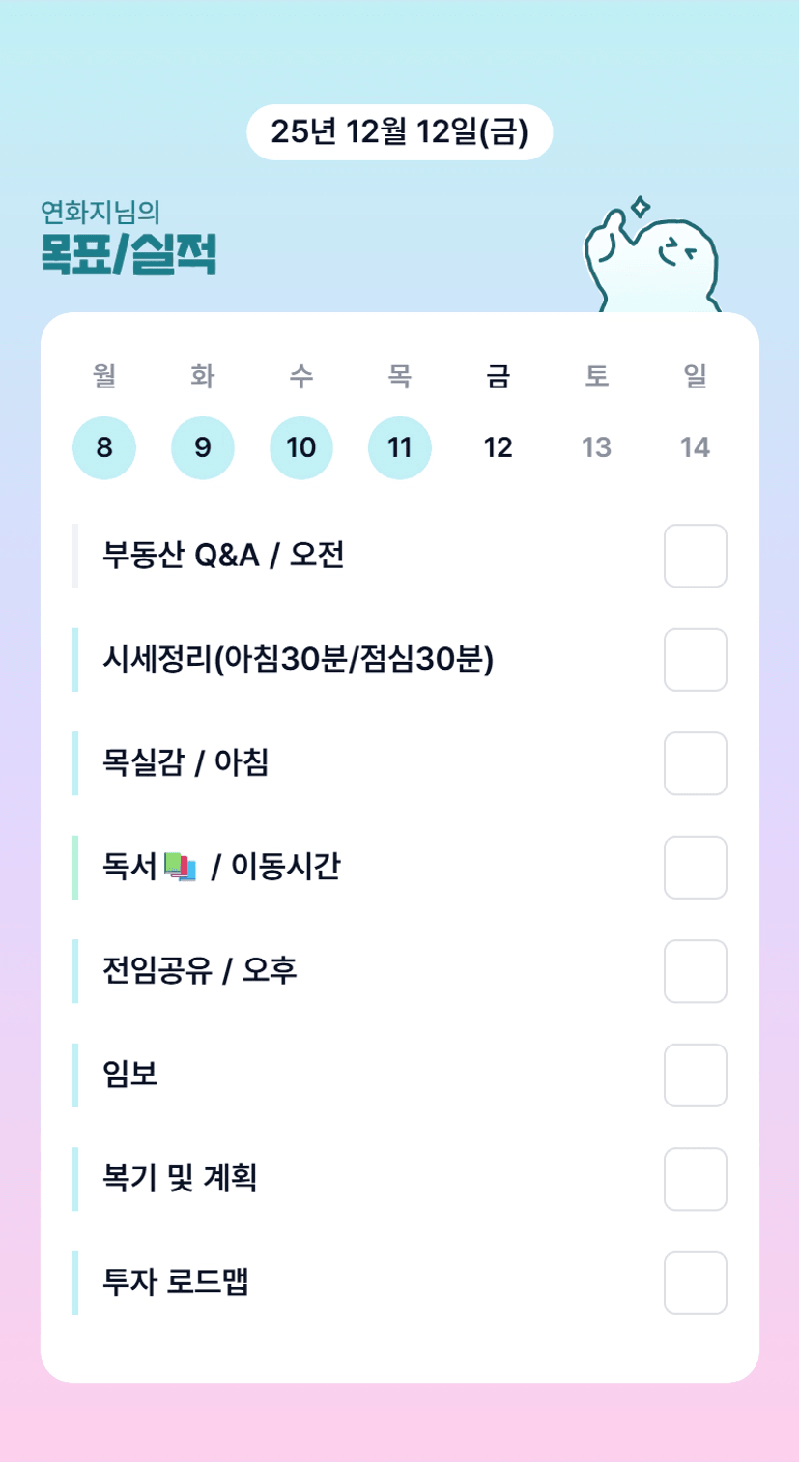
Task: Check the 임보 task box
Action: click(x=695, y=1075)
